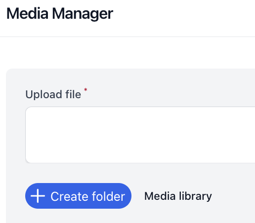Click the left edge of upload box
Viewport: 255px width, 223px height.
click(26, 135)
